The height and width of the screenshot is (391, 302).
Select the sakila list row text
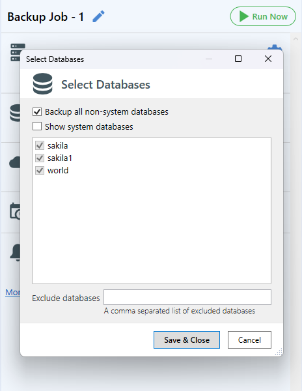[x=57, y=145]
